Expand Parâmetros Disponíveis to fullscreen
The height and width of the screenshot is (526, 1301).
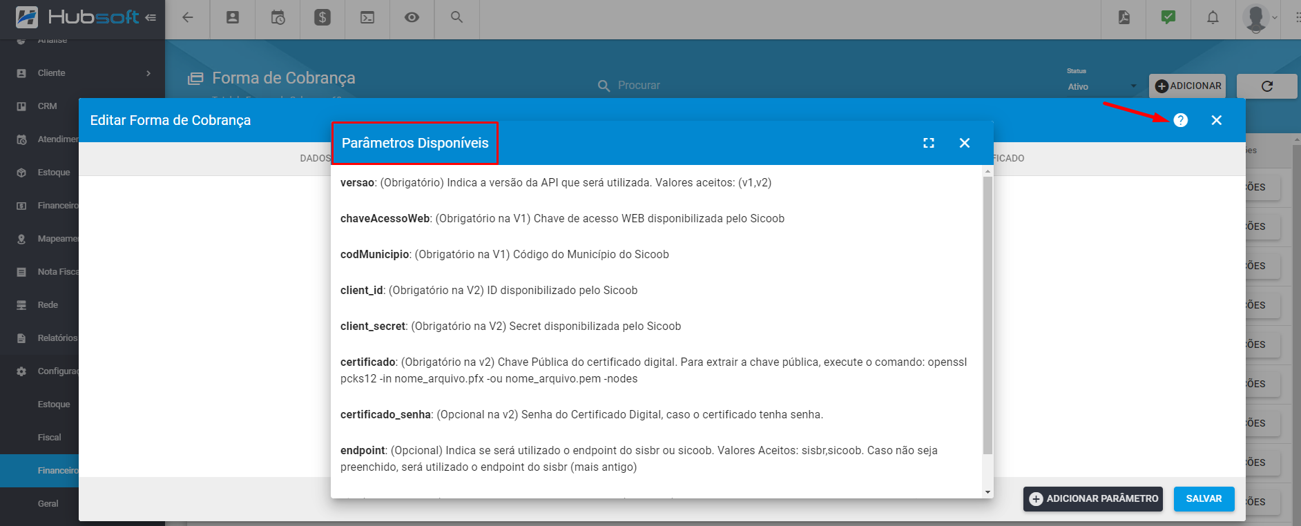point(929,143)
